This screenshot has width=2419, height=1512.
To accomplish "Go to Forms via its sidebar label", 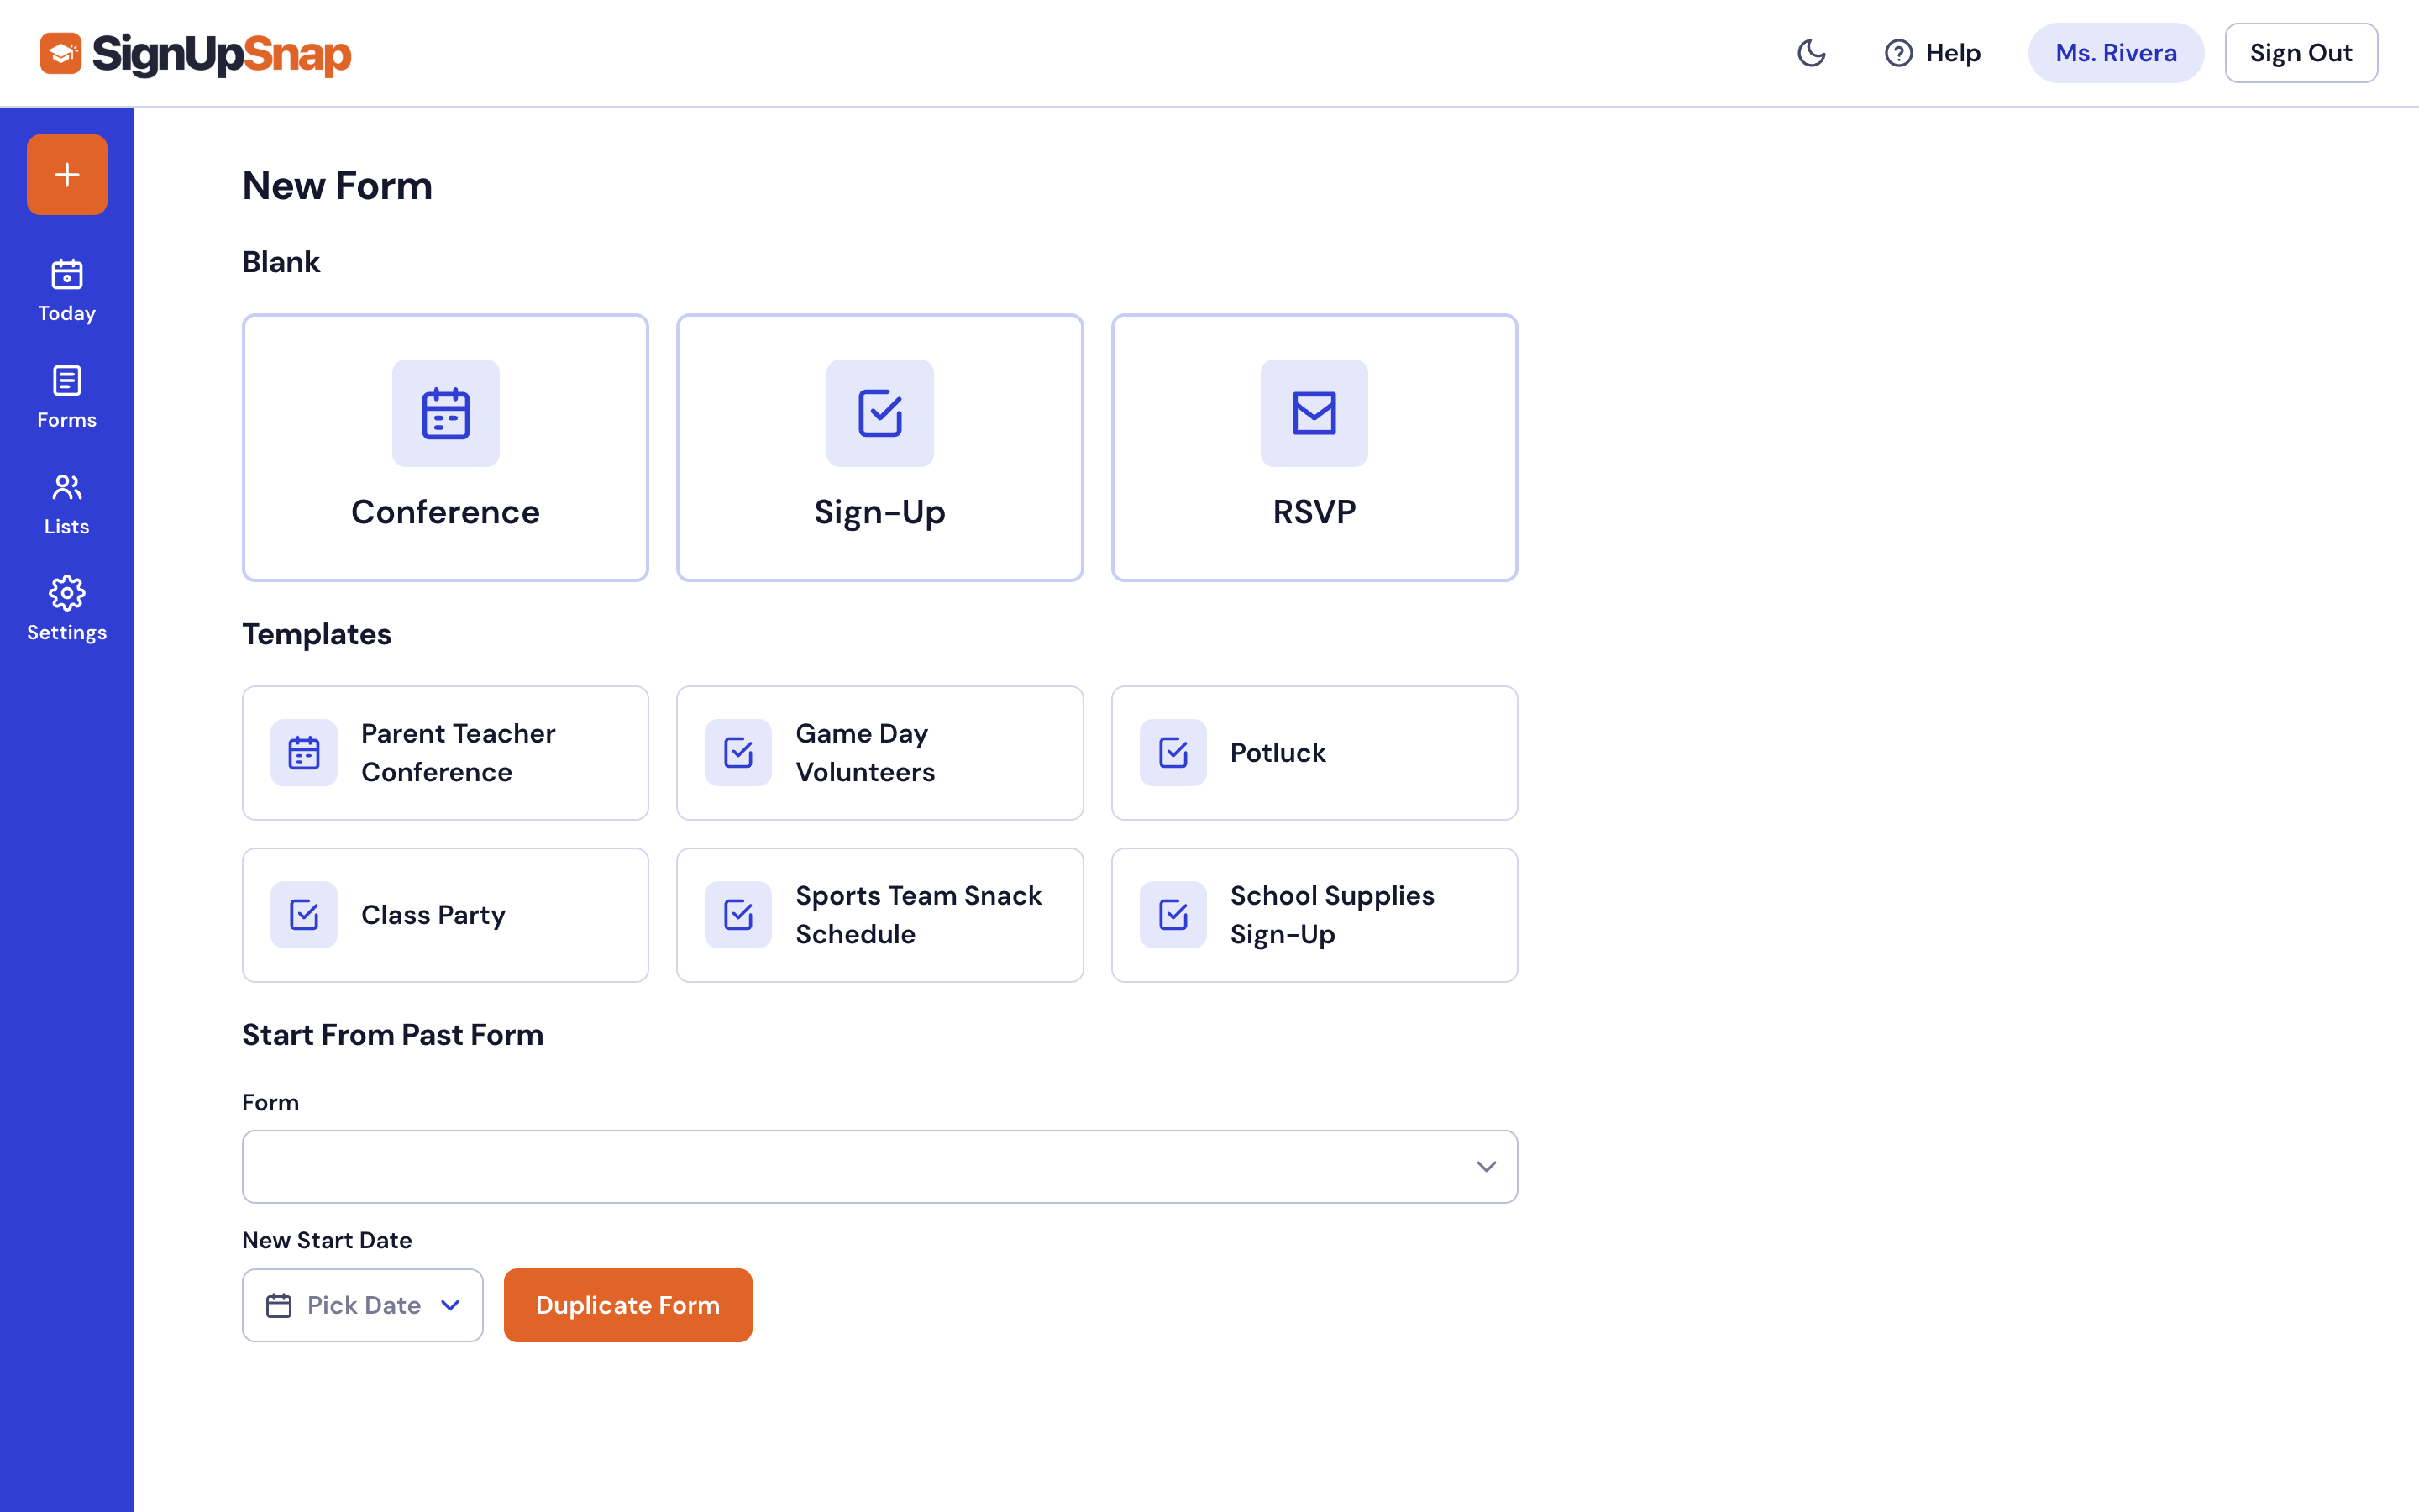I will click(67, 420).
